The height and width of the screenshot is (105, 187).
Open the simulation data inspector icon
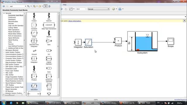coord(71,9)
